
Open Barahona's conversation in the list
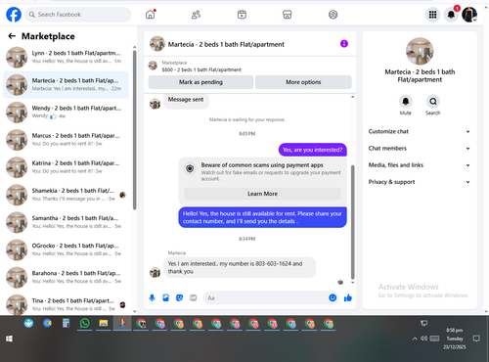[x=66, y=278]
